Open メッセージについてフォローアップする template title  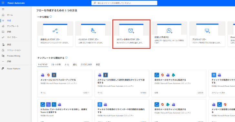[58, 80]
